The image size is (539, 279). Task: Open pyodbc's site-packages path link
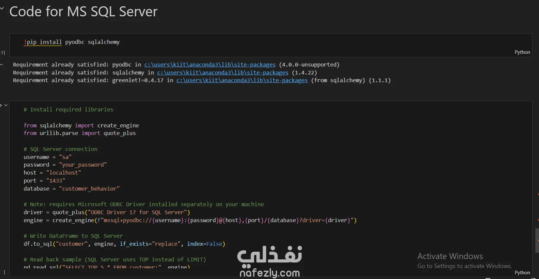[x=210, y=65]
